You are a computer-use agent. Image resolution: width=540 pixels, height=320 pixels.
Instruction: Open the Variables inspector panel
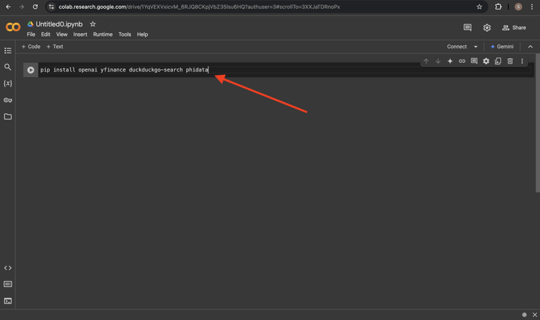(8, 84)
